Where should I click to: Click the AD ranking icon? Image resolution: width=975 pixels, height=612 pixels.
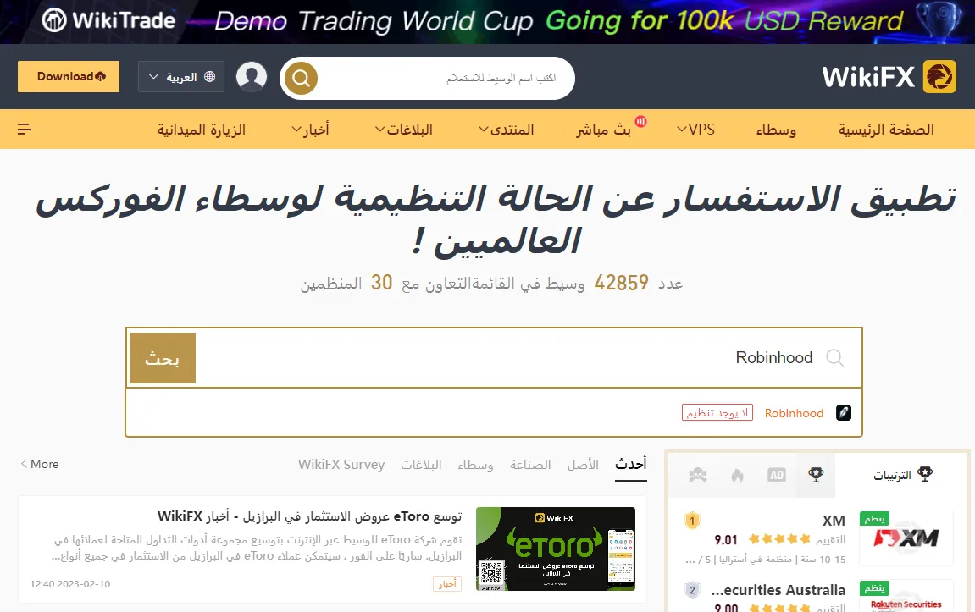(x=777, y=476)
